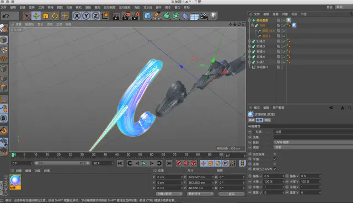This screenshot has height=203, width=353.
Task: Toggle Z axis lock
Action: tap(95, 16)
